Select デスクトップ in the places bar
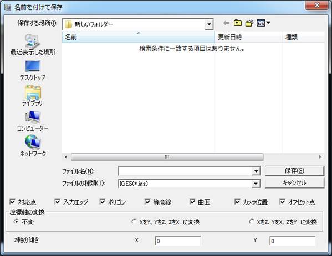 (x=32, y=70)
